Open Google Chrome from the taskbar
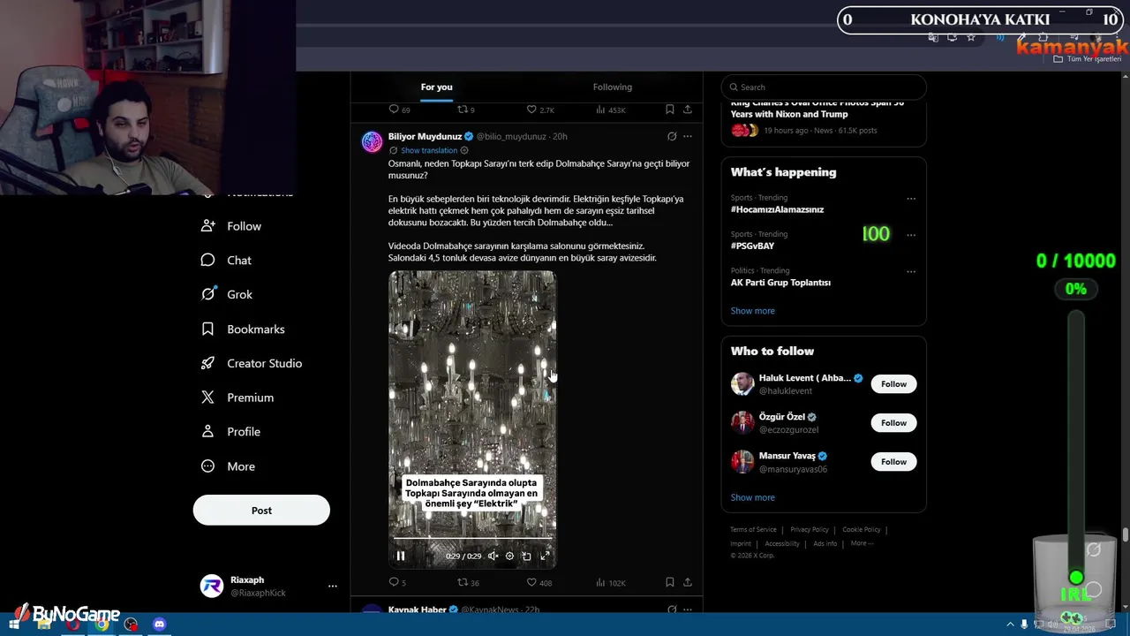The image size is (1130, 636). [102, 625]
